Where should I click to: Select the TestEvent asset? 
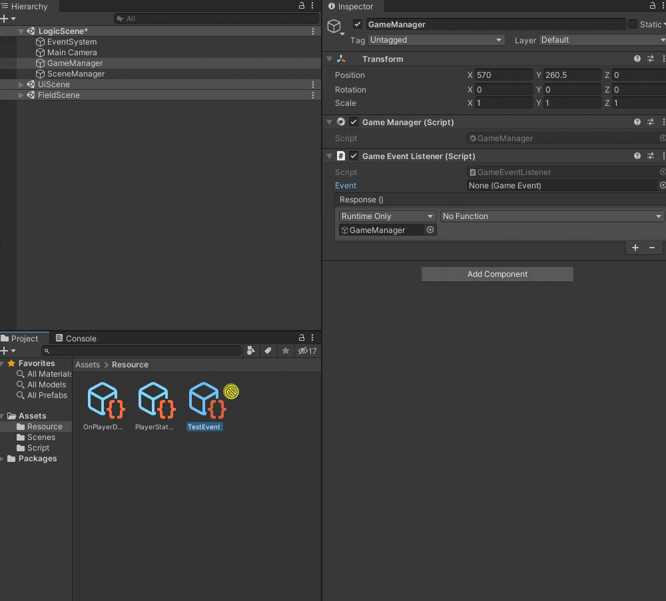point(204,406)
